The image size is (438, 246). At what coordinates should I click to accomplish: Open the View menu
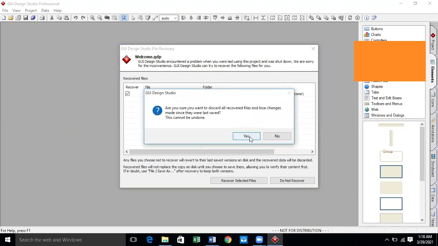click(x=16, y=11)
